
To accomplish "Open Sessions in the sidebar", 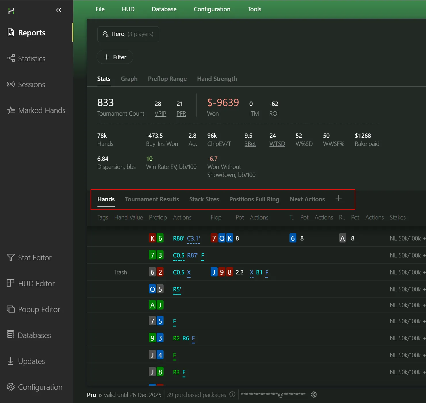I will click(31, 85).
